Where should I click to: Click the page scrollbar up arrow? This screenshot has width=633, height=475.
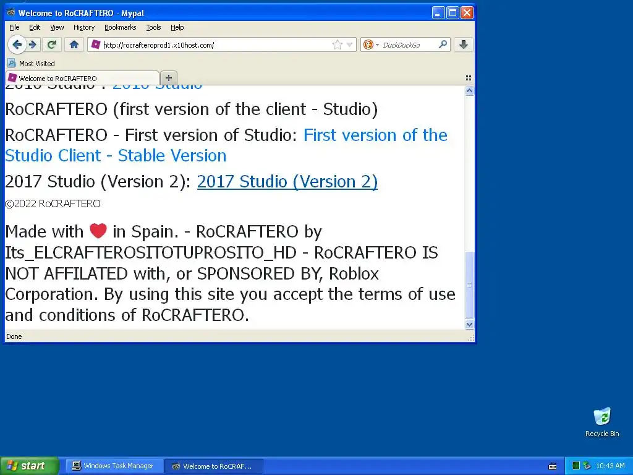[469, 91]
